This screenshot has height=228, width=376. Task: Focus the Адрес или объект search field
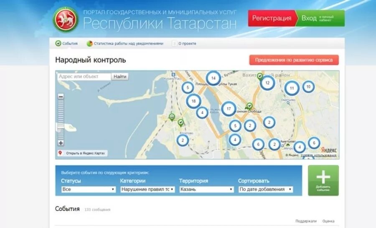pyautogui.click(x=84, y=77)
